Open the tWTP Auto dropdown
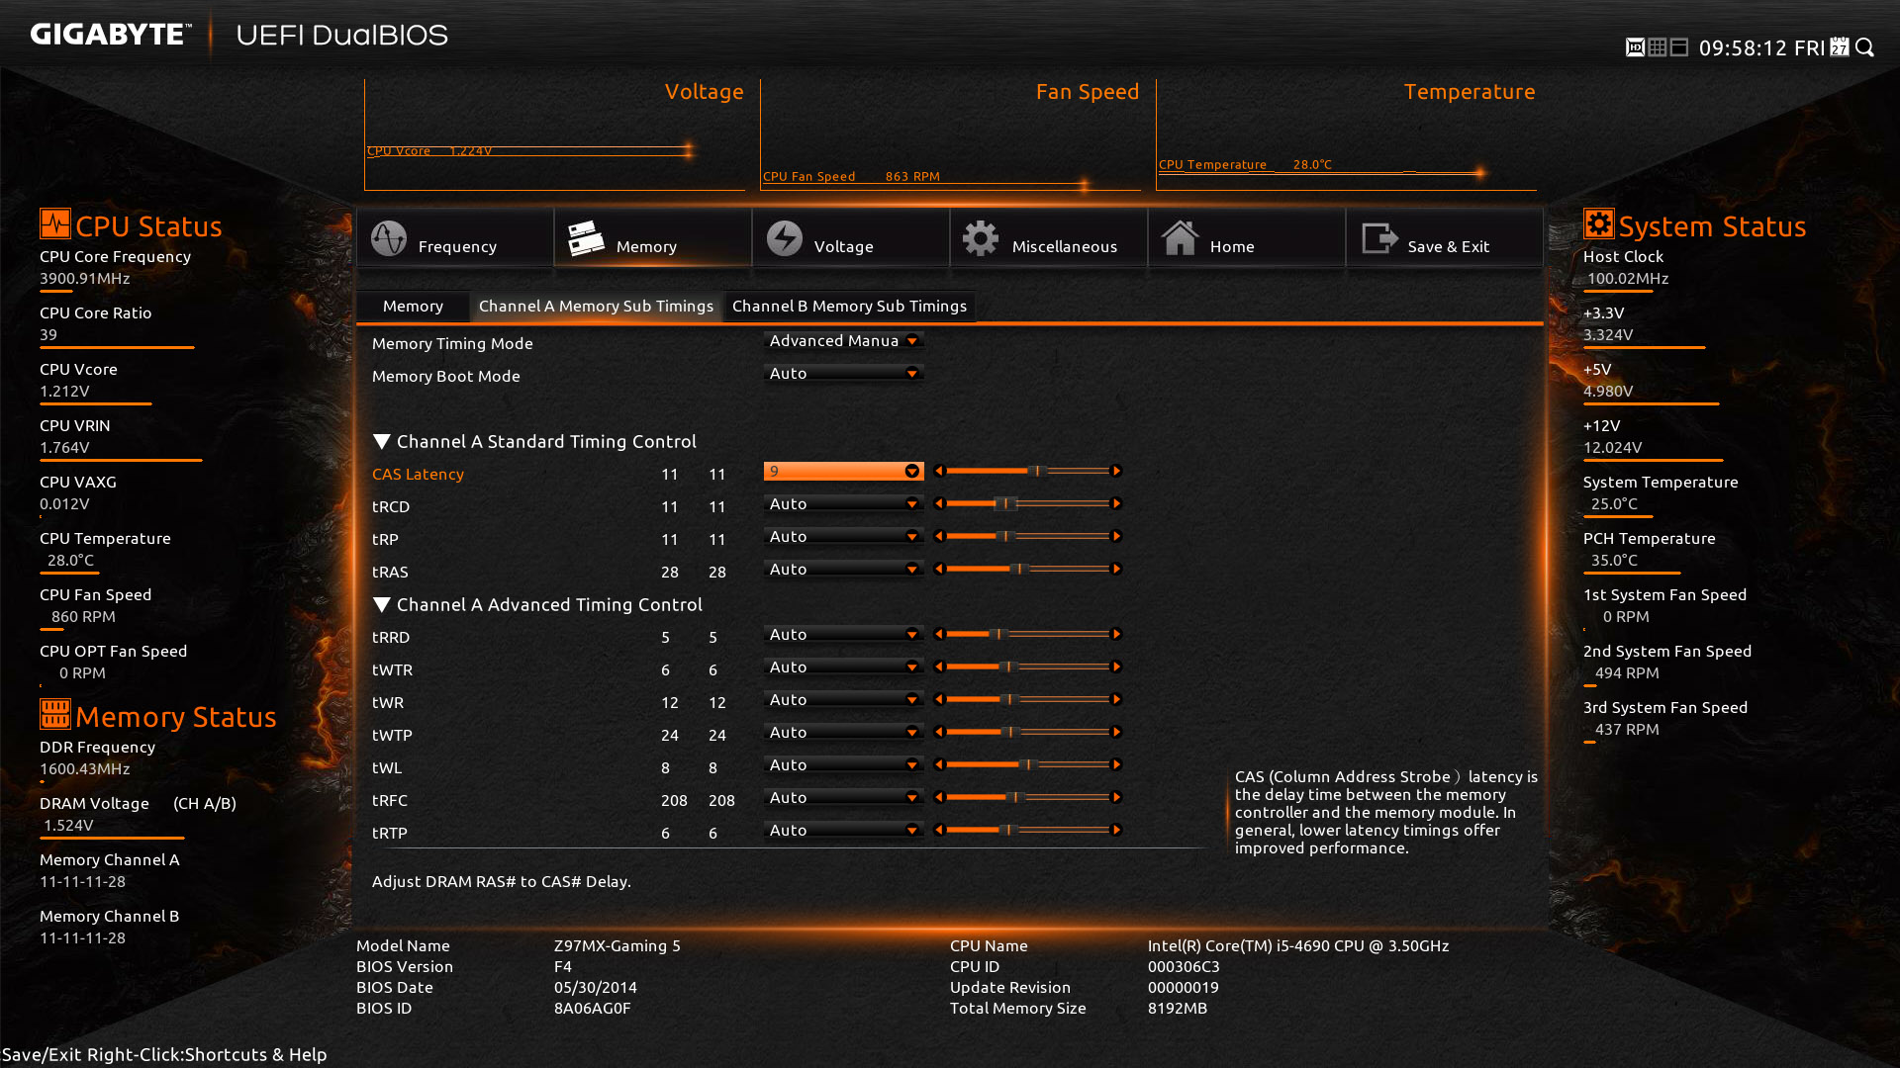This screenshot has height=1068, width=1900. [x=843, y=733]
